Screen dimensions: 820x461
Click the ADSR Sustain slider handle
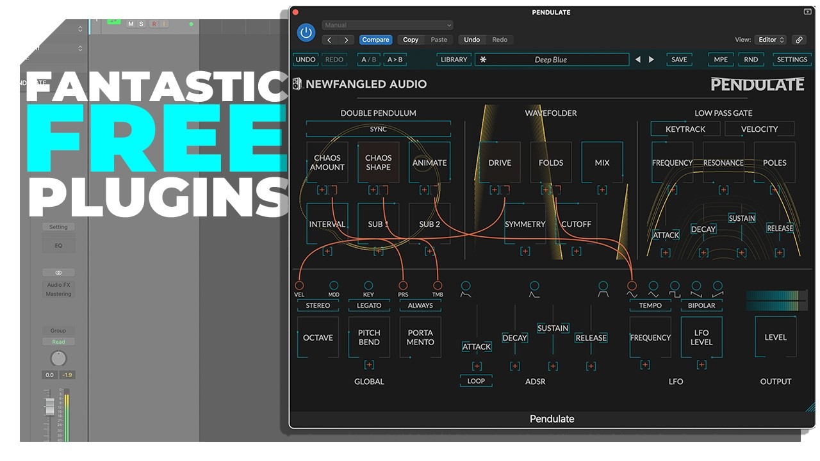pyautogui.click(x=553, y=328)
